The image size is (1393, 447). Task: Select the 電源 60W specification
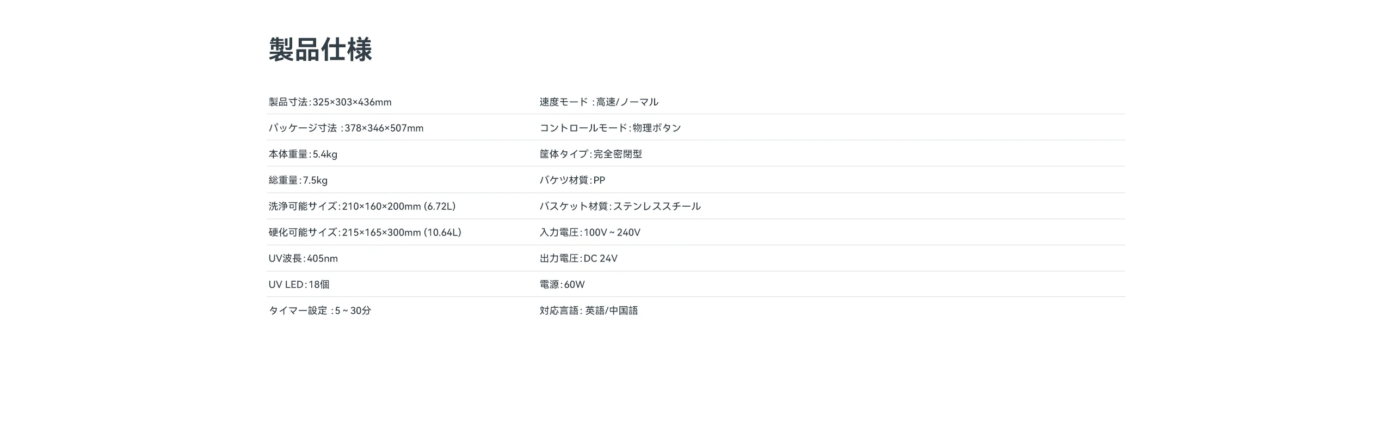[x=562, y=285]
